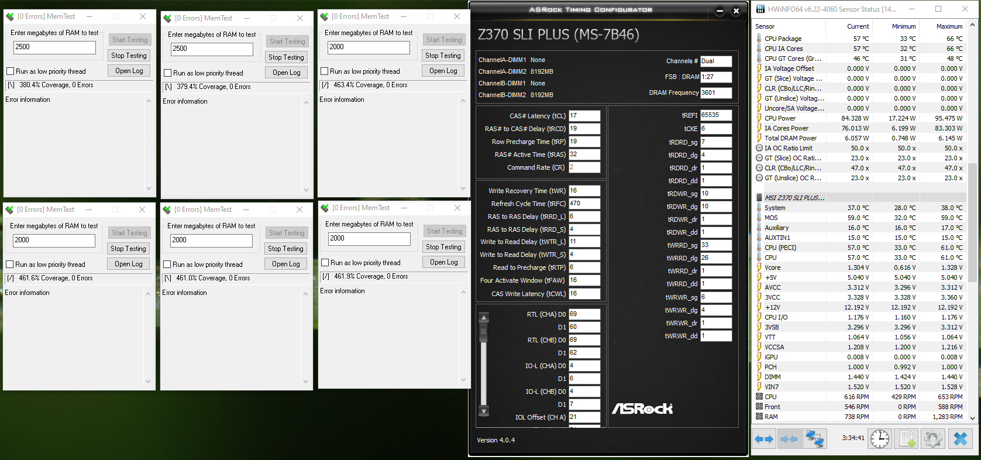981x460 pixels.
Task: Click the ASRock vertical scroll slider thumb
Action: [484, 332]
